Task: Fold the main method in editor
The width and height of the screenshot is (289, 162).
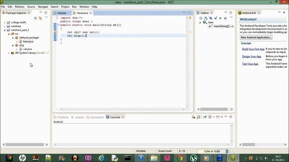Action: [x=59, y=25]
